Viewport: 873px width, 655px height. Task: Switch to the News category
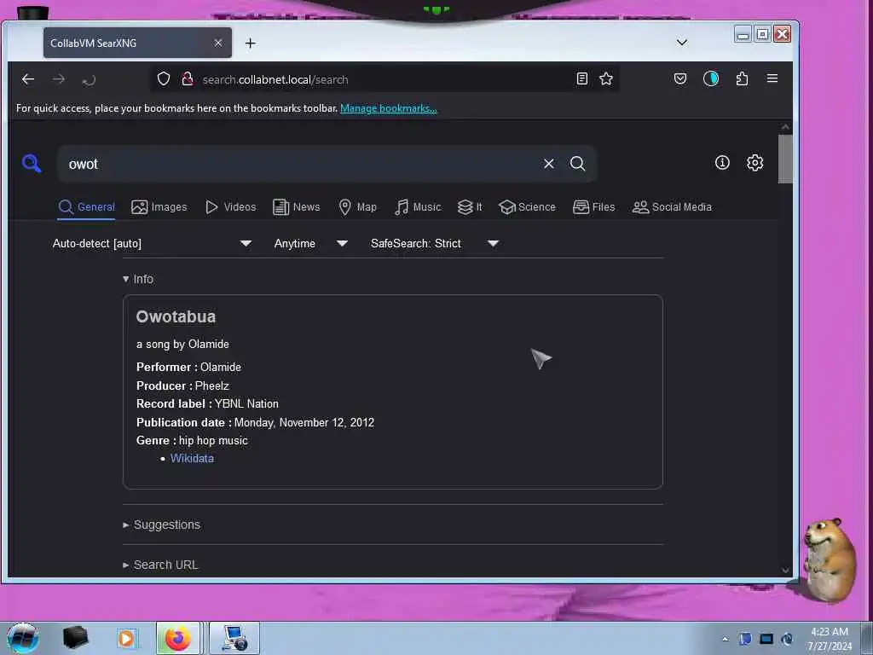(x=296, y=207)
